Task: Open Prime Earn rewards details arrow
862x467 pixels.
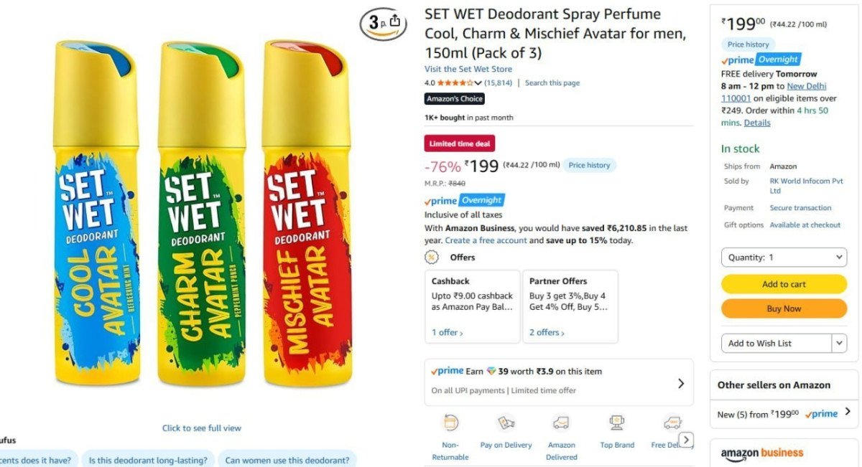Action: coord(681,383)
